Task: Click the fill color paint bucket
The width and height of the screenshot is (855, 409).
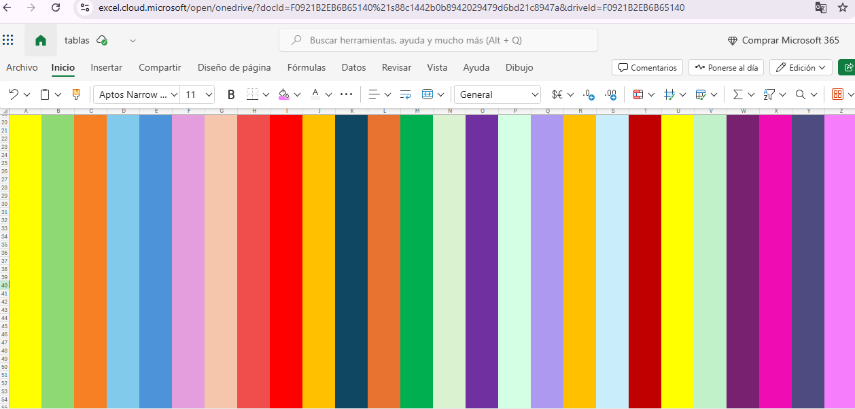Action: pyautogui.click(x=284, y=94)
